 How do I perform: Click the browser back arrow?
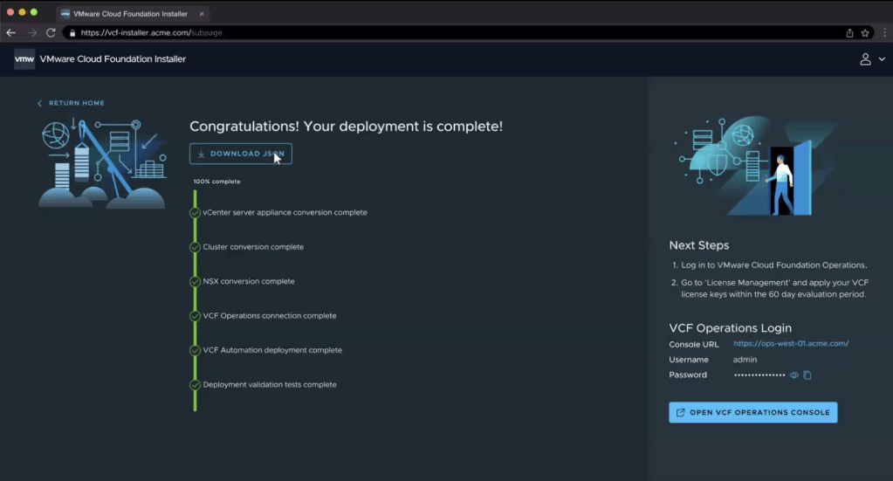11,33
